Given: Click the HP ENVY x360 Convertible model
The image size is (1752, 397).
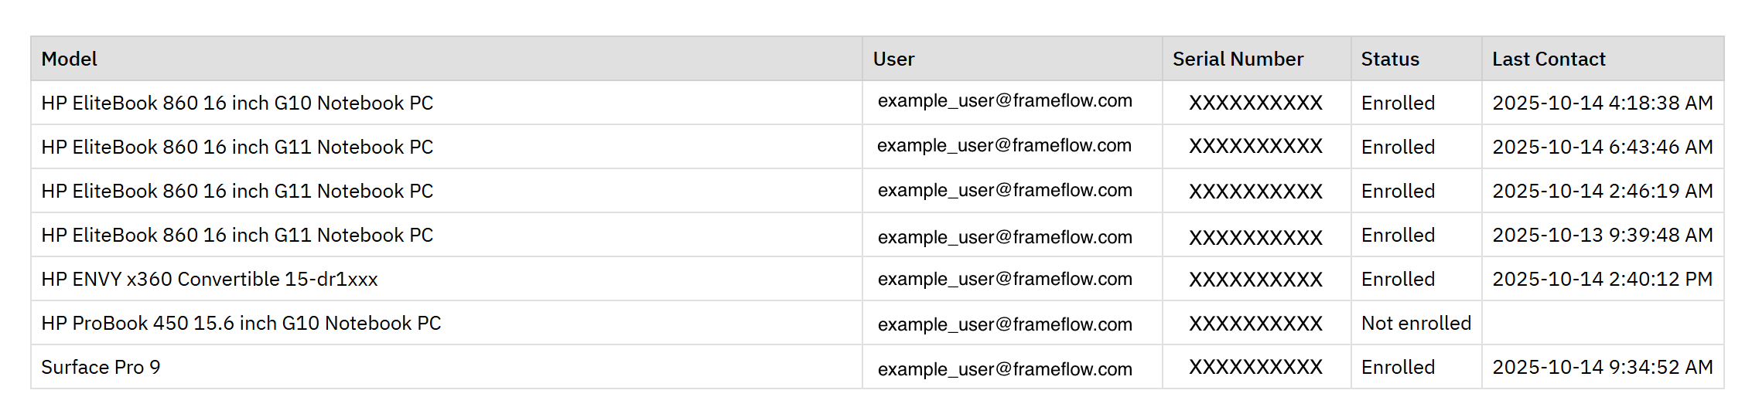Looking at the screenshot, I should [x=210, y=279].
